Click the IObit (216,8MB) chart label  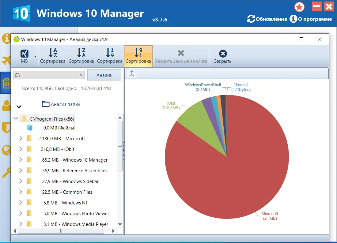tap(171, 106)
